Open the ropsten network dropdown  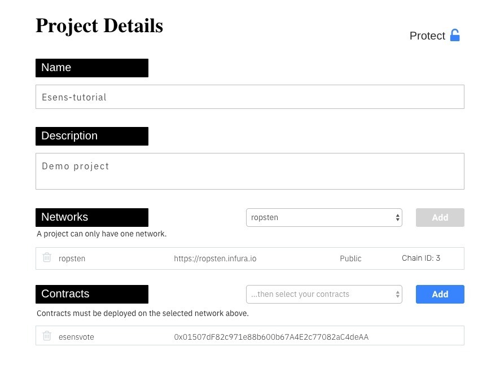(324, 217)
